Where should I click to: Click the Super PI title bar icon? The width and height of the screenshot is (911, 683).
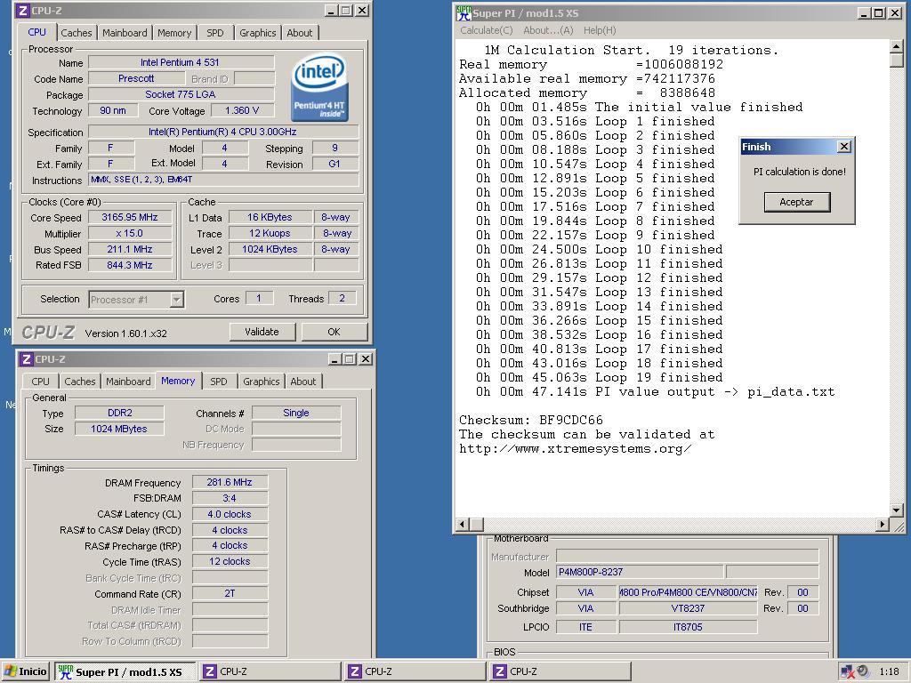coord(464,12)
